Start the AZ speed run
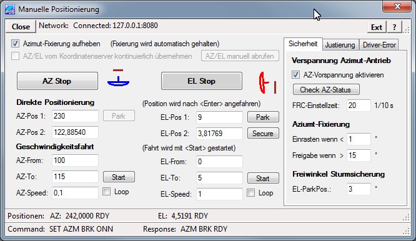Viewport: 416px width, 241px height. [119, 177]
